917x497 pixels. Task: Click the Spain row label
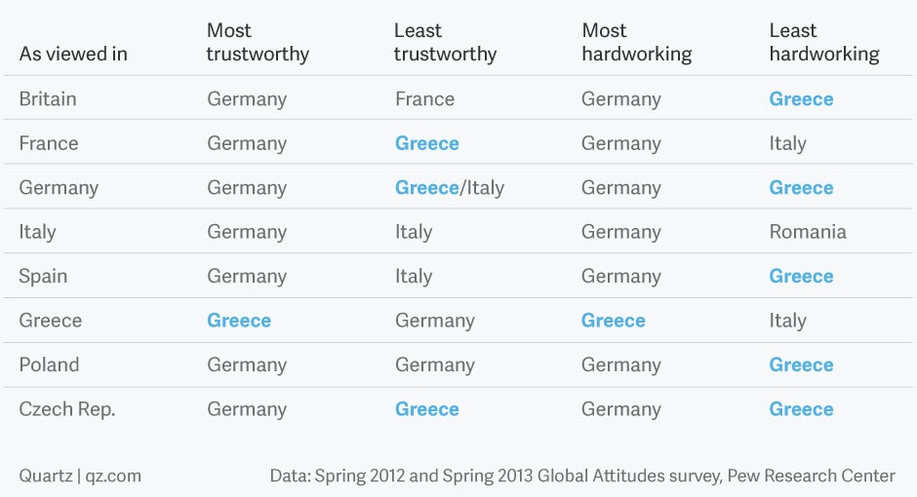[43, 276]
